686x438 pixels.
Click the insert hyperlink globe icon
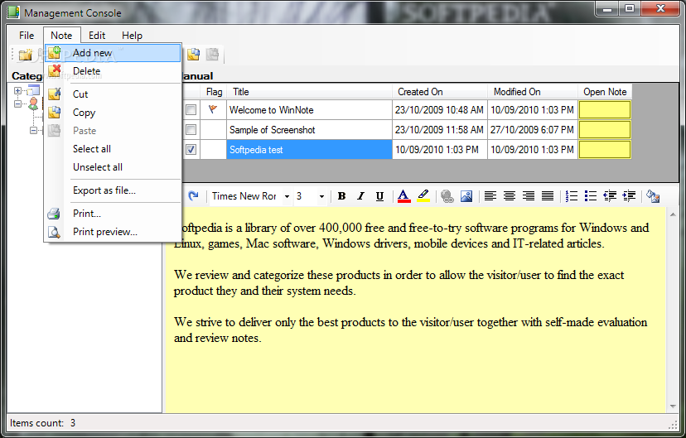pyautogui.click(x=447, y=196)
